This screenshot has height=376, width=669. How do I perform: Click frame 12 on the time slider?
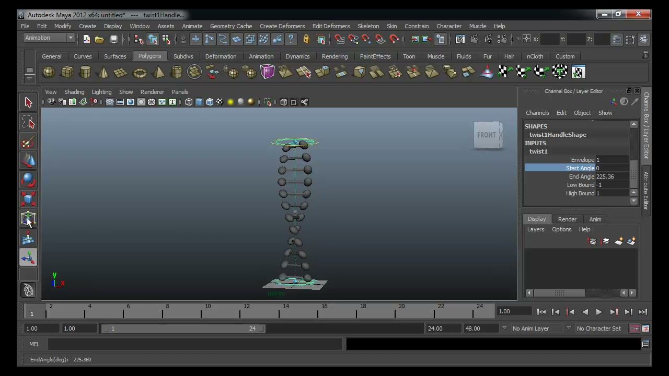(246, 312)
